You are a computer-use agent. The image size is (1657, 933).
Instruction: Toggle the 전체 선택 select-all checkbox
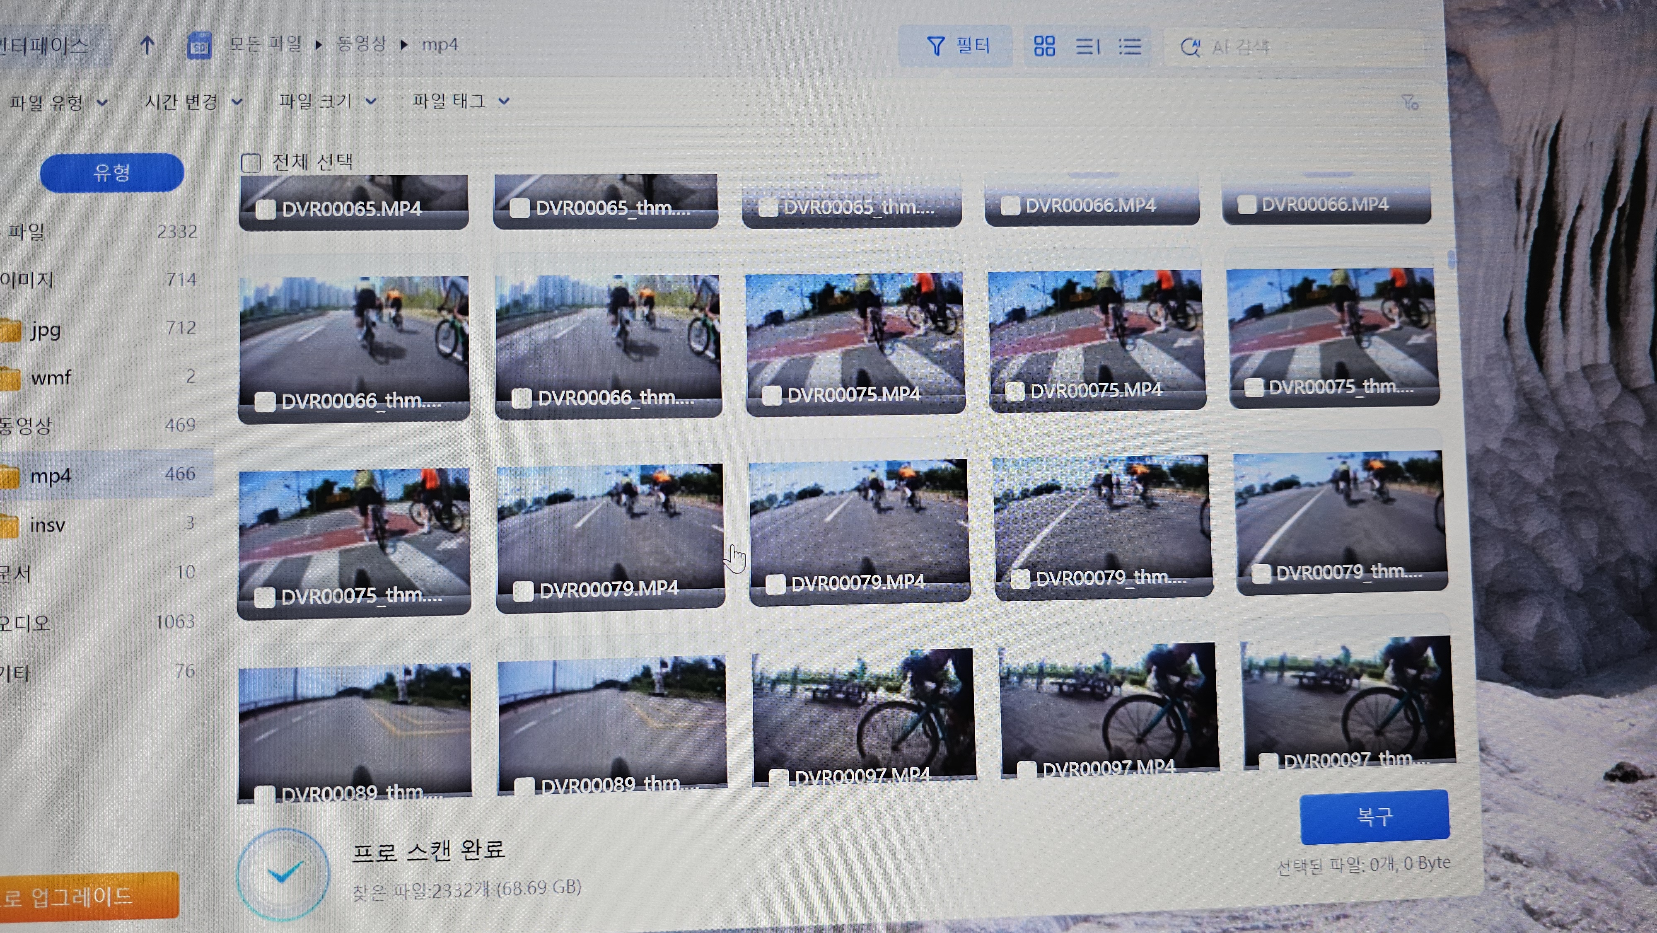click(x=251, y=163)
